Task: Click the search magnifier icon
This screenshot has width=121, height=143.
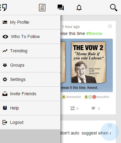Action: (114, 8)
